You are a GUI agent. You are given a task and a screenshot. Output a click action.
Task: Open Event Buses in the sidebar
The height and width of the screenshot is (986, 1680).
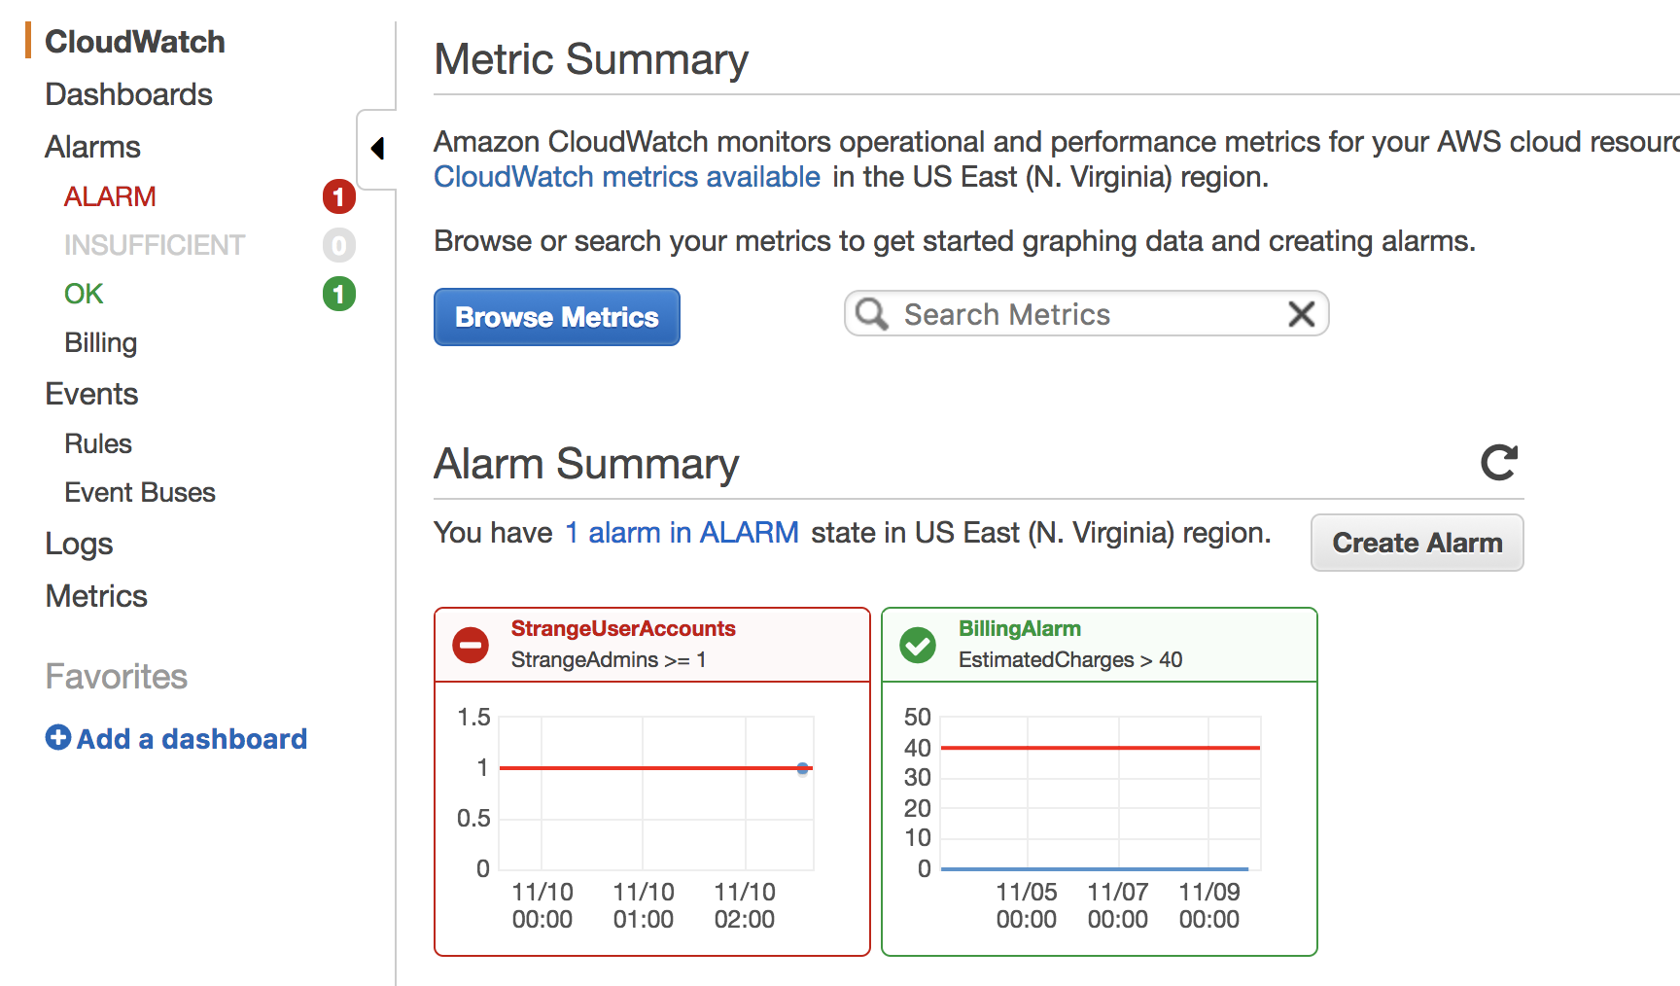140,492
